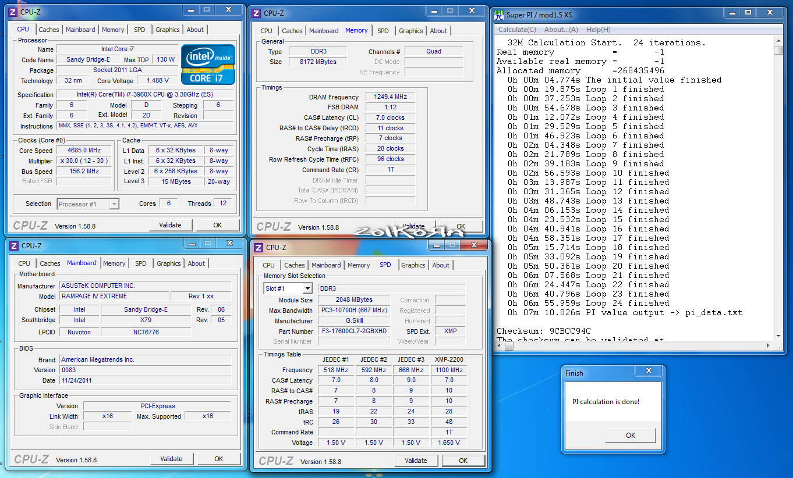Click the Intel Core i7 logo badge
The image size is (793, 478).
(208, 65)
